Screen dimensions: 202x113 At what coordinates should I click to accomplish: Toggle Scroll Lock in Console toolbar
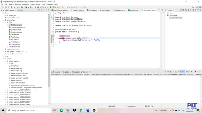point(176,72)
